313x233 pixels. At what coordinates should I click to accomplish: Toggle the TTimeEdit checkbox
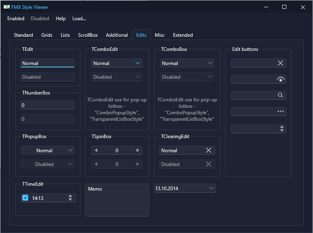25,197
